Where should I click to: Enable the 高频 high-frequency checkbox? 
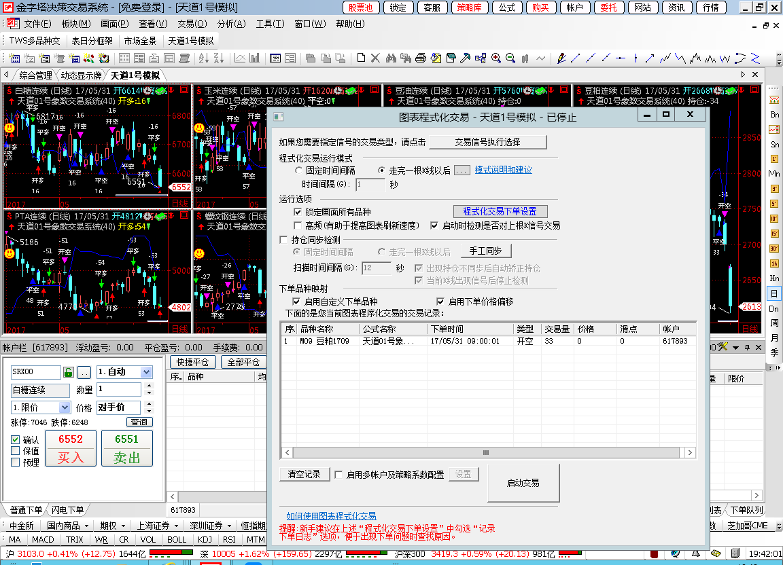point(298,225)
